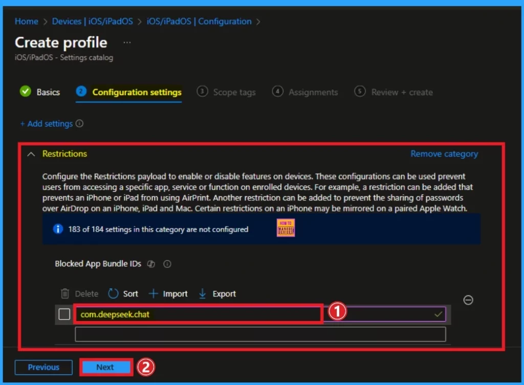The width and height of the screenshot is (524, 385).
Task: Check the com.deepseek.chat row checkbox
Action: pos(64,314)
